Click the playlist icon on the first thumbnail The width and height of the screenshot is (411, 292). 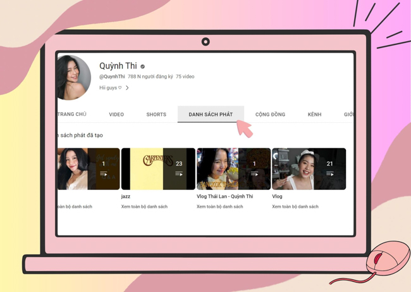(x=104, y=174)
